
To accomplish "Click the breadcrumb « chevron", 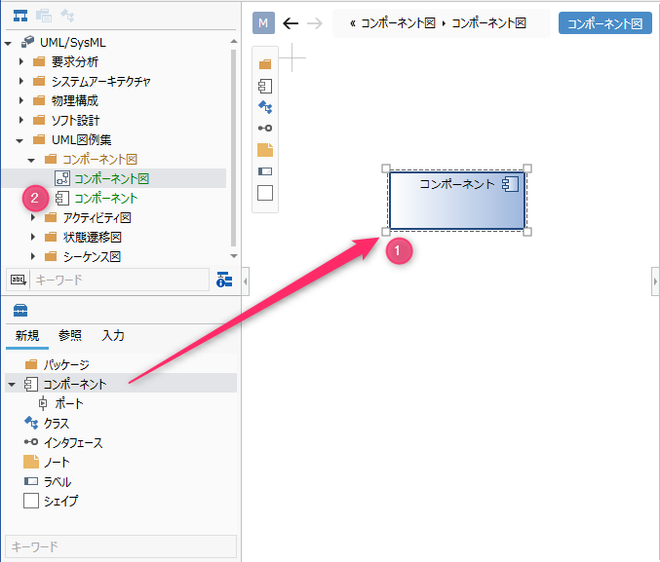I will point(353,23).
